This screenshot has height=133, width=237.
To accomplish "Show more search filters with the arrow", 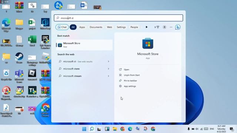I will tap(147, 27).
